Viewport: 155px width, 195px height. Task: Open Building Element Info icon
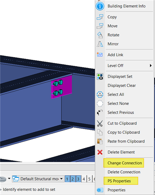click(x=100, y=6)
